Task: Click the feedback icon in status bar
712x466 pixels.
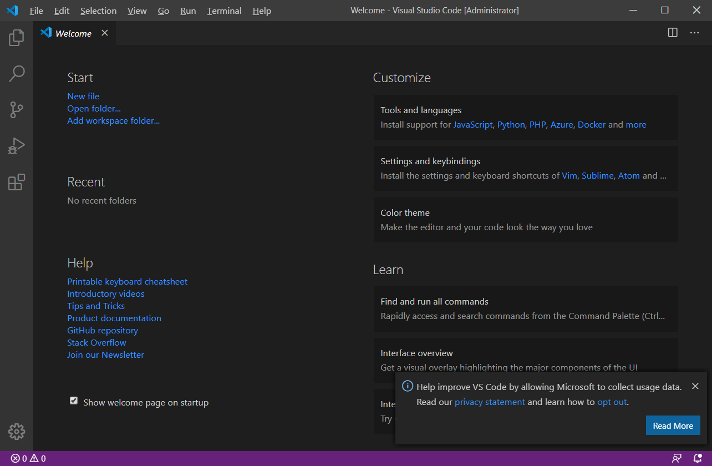Action: pos(677,458)
